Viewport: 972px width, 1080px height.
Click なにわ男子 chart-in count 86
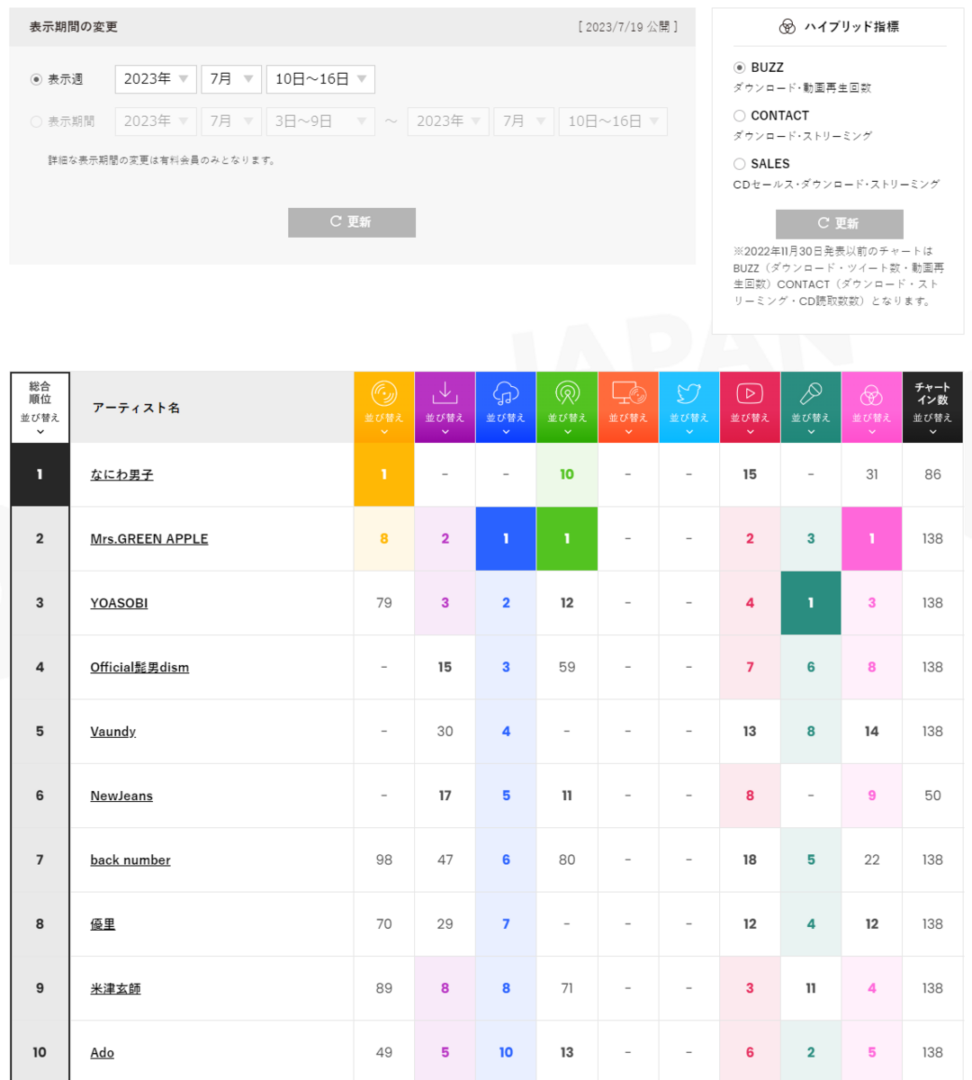coord(932,474)
